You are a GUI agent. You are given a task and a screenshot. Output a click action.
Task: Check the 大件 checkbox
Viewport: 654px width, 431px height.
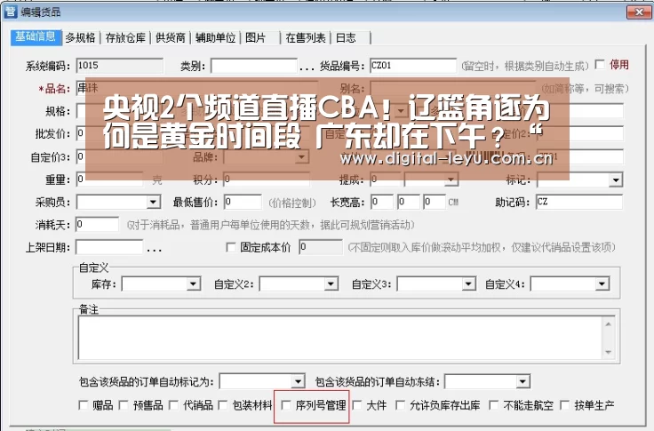tap(357, 405)
